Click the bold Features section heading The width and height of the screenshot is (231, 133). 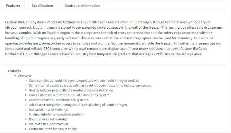point(14,71)
